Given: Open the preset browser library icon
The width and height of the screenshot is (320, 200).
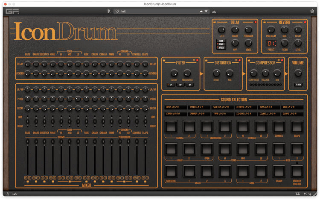Looking at the screenshot, I should pos(109,11).
